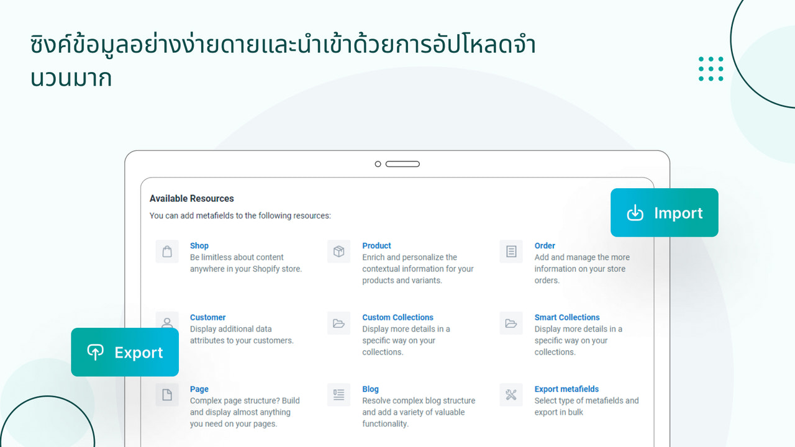Open the Customer resource link

point(208,317)
